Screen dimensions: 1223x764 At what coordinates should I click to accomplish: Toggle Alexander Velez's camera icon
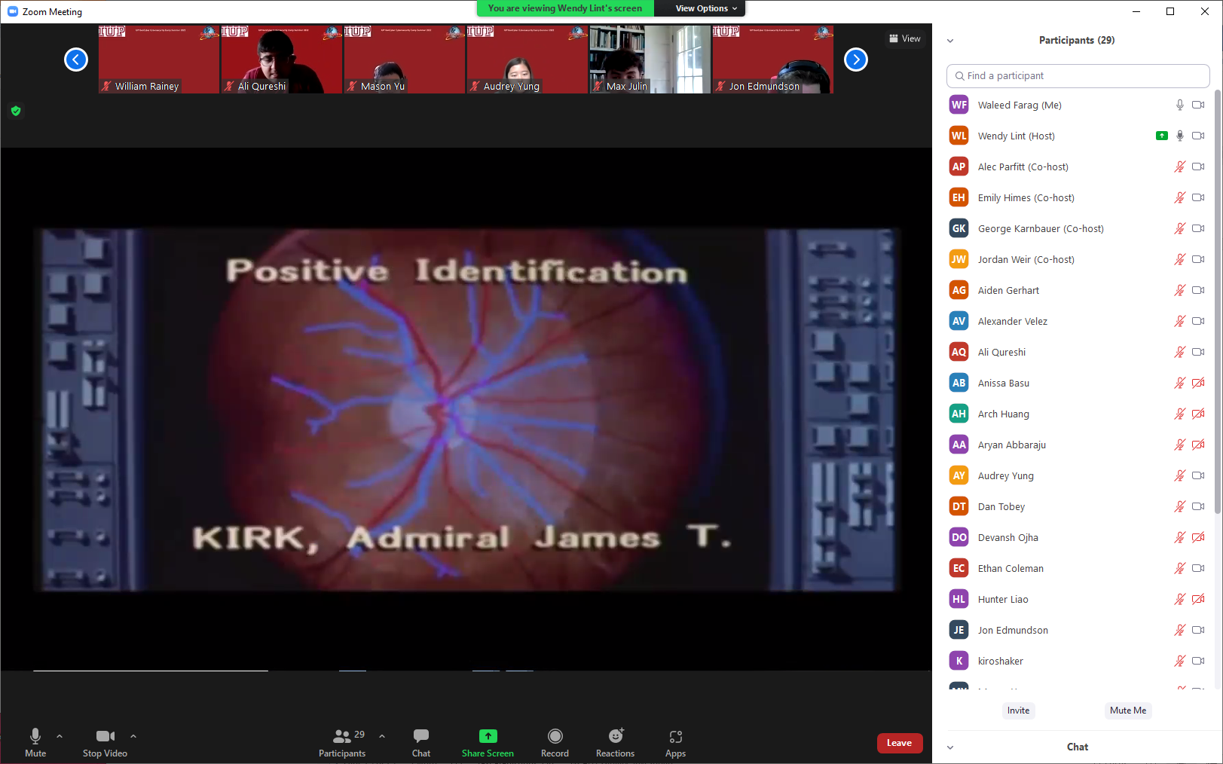[1198, 321]
